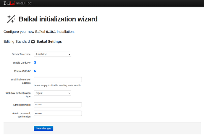The image size is (204, 136).
Task: Click the Enable CalDAV label text
Action: pos(22,71)
